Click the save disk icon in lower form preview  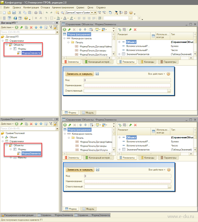(x=98, y=170)
